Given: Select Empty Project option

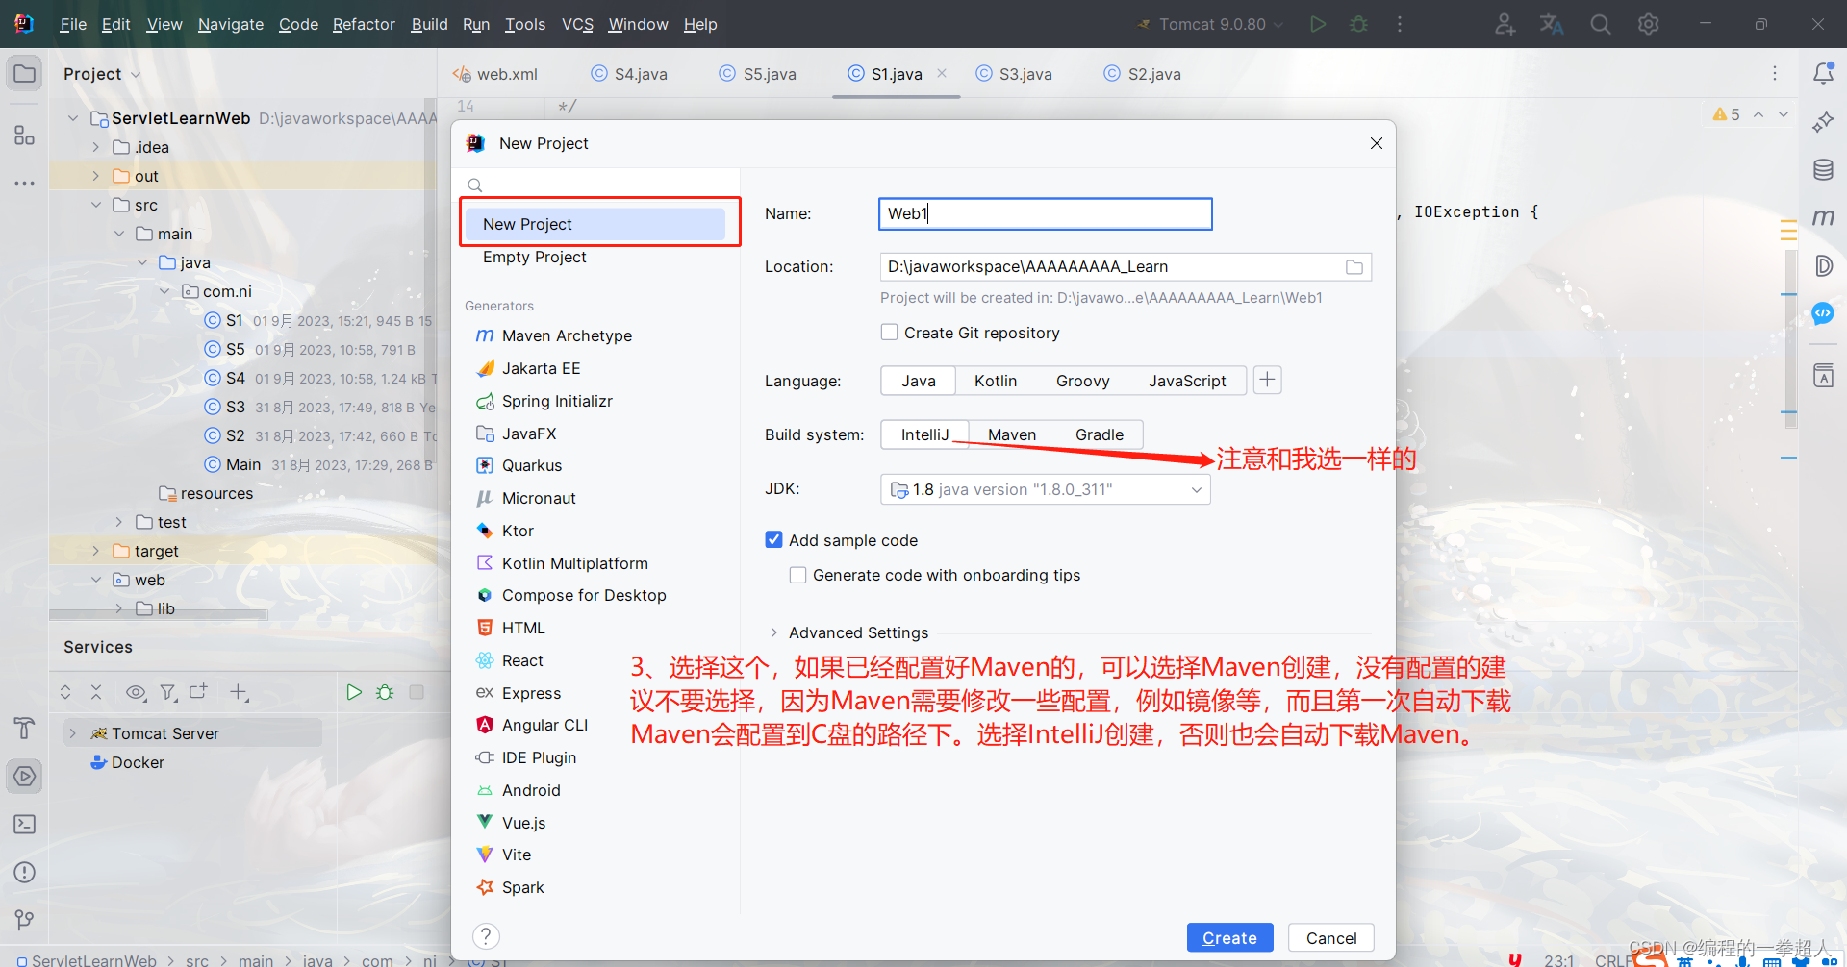Looking at the screenshot, I should 535,257.
